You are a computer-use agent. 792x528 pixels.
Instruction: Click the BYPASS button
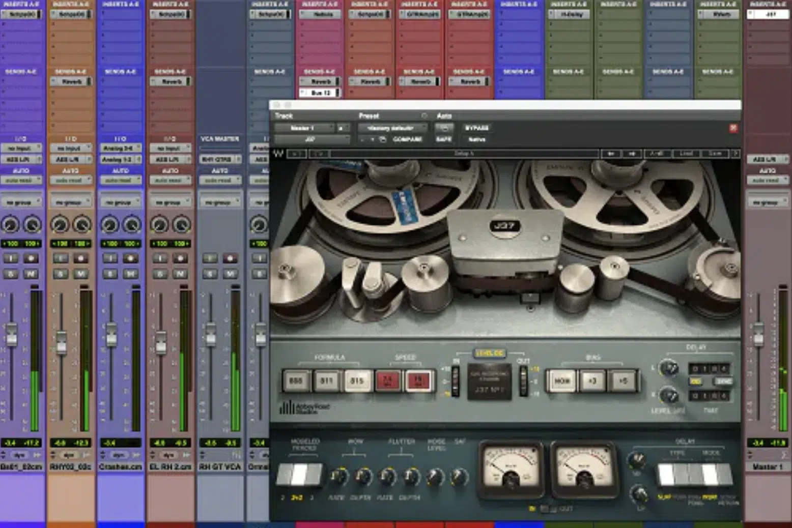476,128
